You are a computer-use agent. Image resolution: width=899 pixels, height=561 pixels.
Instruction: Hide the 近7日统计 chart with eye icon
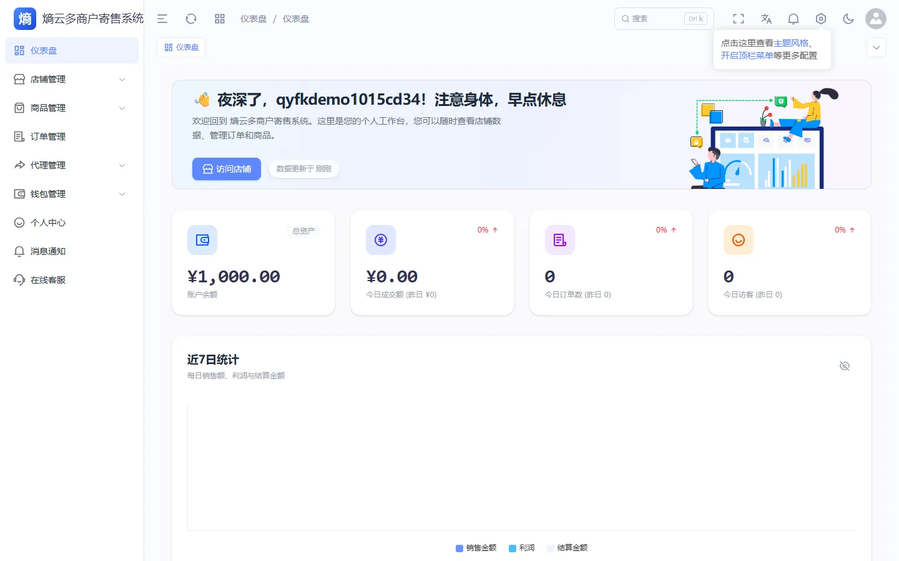845,366
